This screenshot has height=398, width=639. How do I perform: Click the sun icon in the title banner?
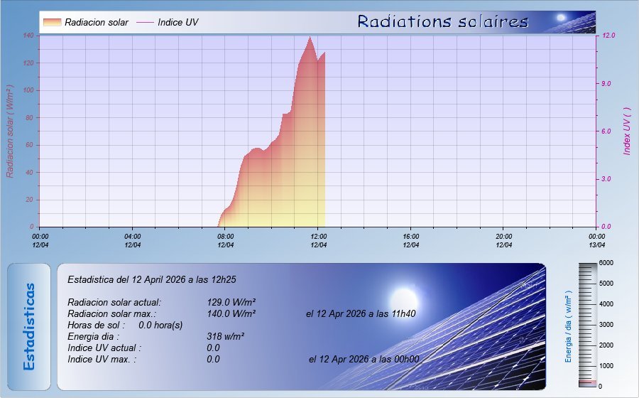(x=561, y=18)
